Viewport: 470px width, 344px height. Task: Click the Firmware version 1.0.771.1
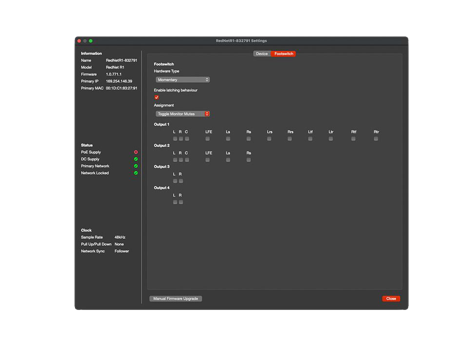113,74
